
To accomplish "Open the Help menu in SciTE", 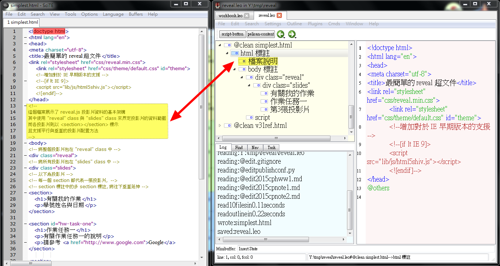I will [153, 14].
